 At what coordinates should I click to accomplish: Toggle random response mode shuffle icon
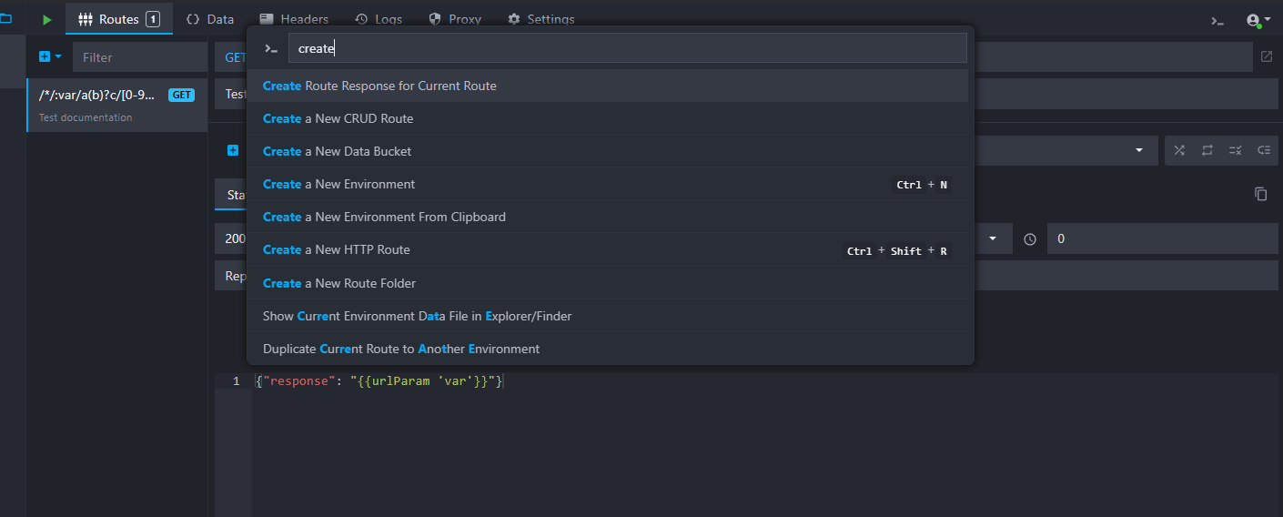click(1179, 150)
